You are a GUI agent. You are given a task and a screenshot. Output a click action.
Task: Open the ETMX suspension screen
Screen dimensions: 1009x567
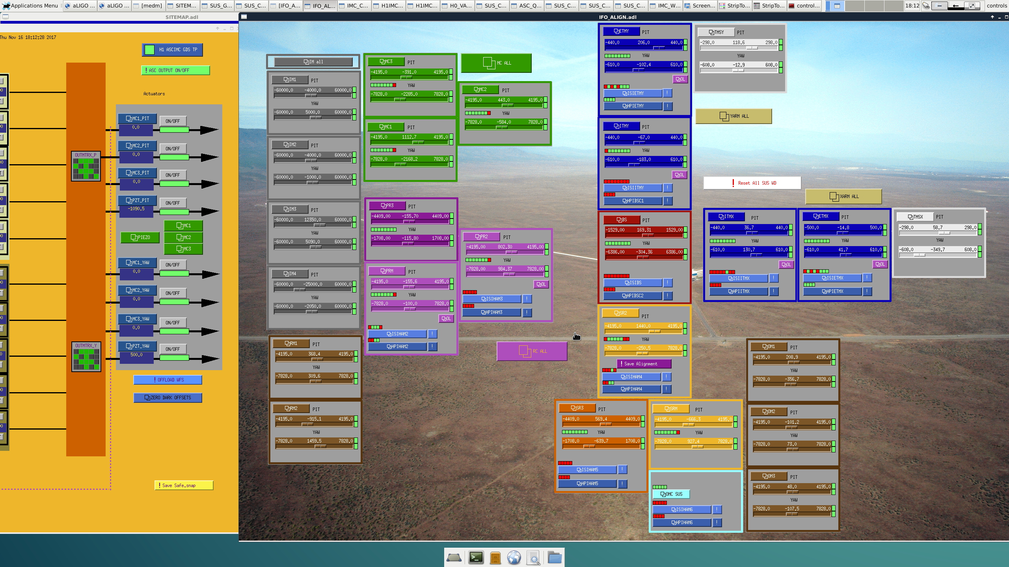(821, 216)
